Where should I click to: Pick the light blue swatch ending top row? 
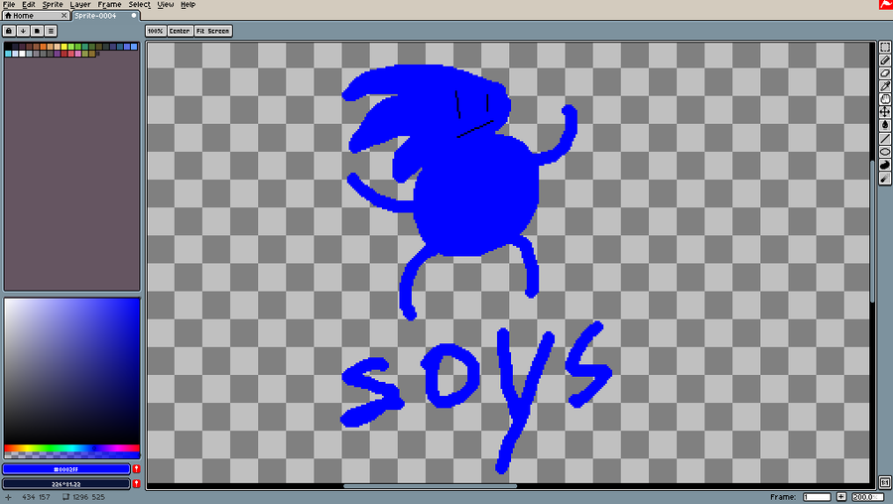tap(134, 47)
